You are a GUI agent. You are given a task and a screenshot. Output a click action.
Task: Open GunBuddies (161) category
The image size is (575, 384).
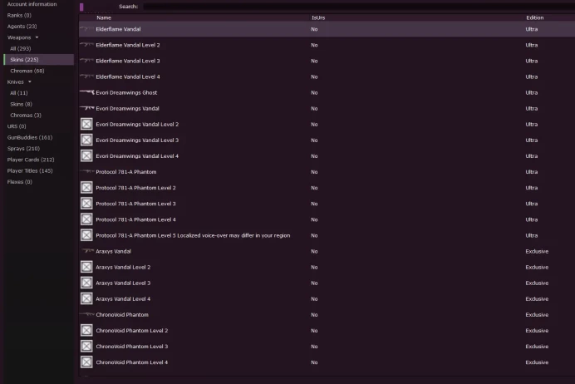coord(30,137)
